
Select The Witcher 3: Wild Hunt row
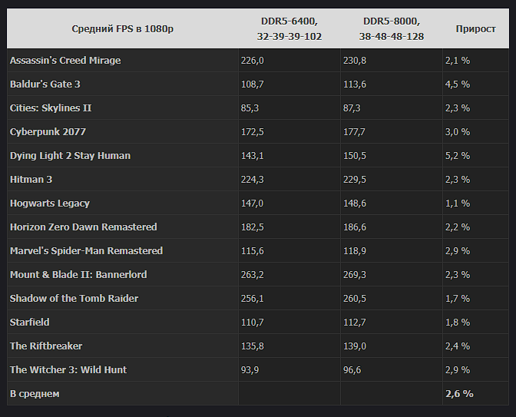[x=258, y=370]
